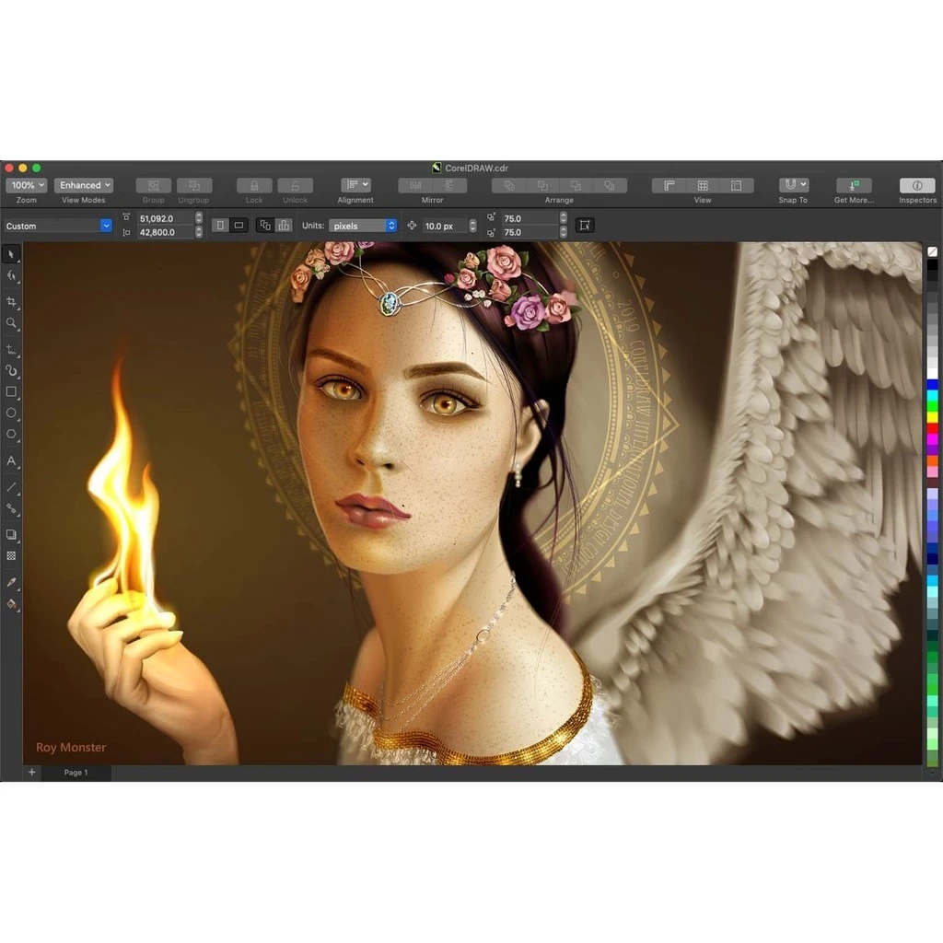Screen dimensions: 943x943
Task: Select the Text tool
Action: click(x=11, y=460)
